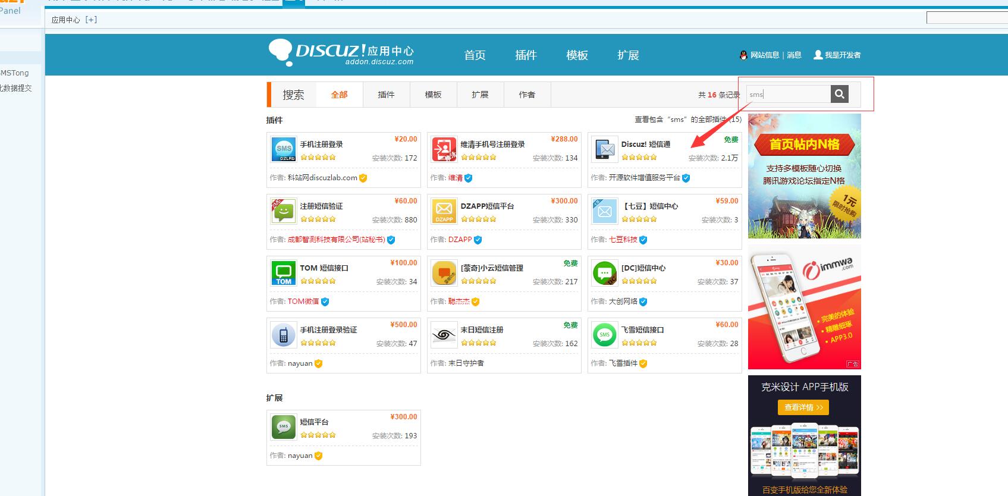Viewport: 1008px width, 496px height.
Task: Open the immwa APP3.0 advertisement banner
Action: (x=805, y=307)
